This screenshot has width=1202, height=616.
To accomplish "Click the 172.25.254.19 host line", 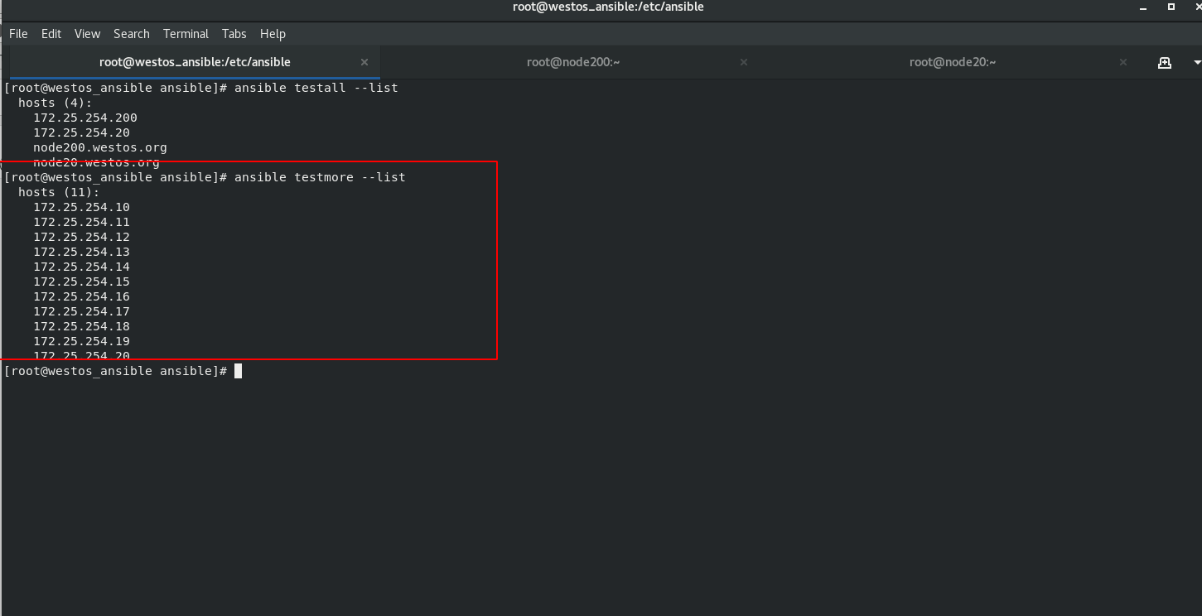I will pos(81,341).
